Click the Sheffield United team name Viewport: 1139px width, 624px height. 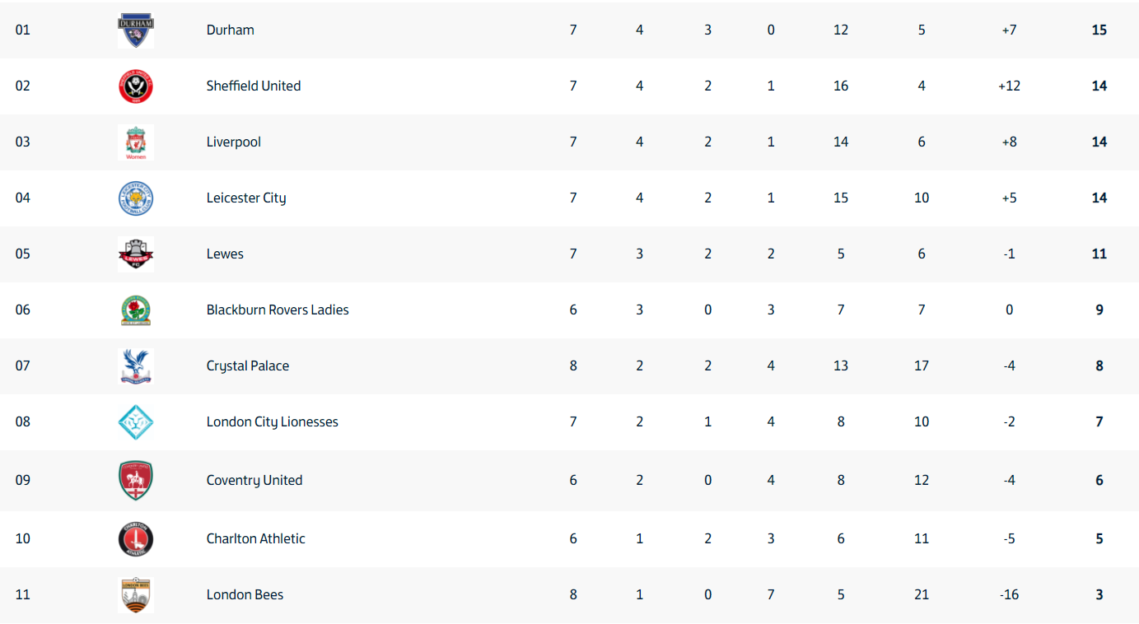(254, 86)
